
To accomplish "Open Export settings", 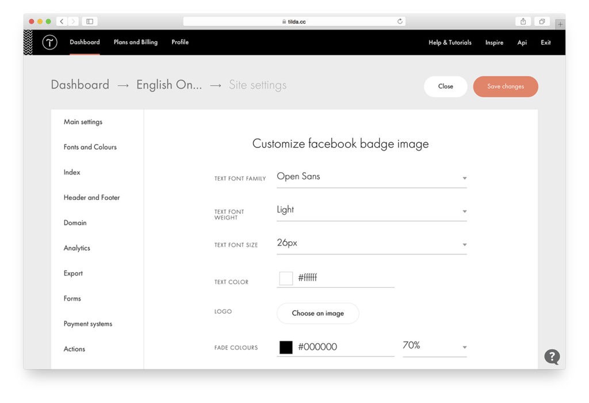I will 73,273.
